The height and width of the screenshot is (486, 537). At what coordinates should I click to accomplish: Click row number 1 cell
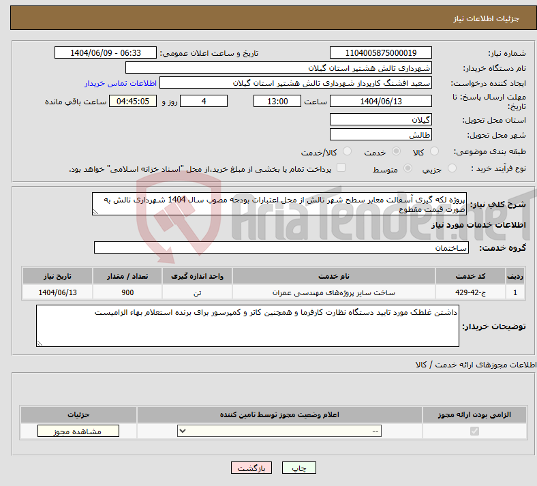coord(515,292)
